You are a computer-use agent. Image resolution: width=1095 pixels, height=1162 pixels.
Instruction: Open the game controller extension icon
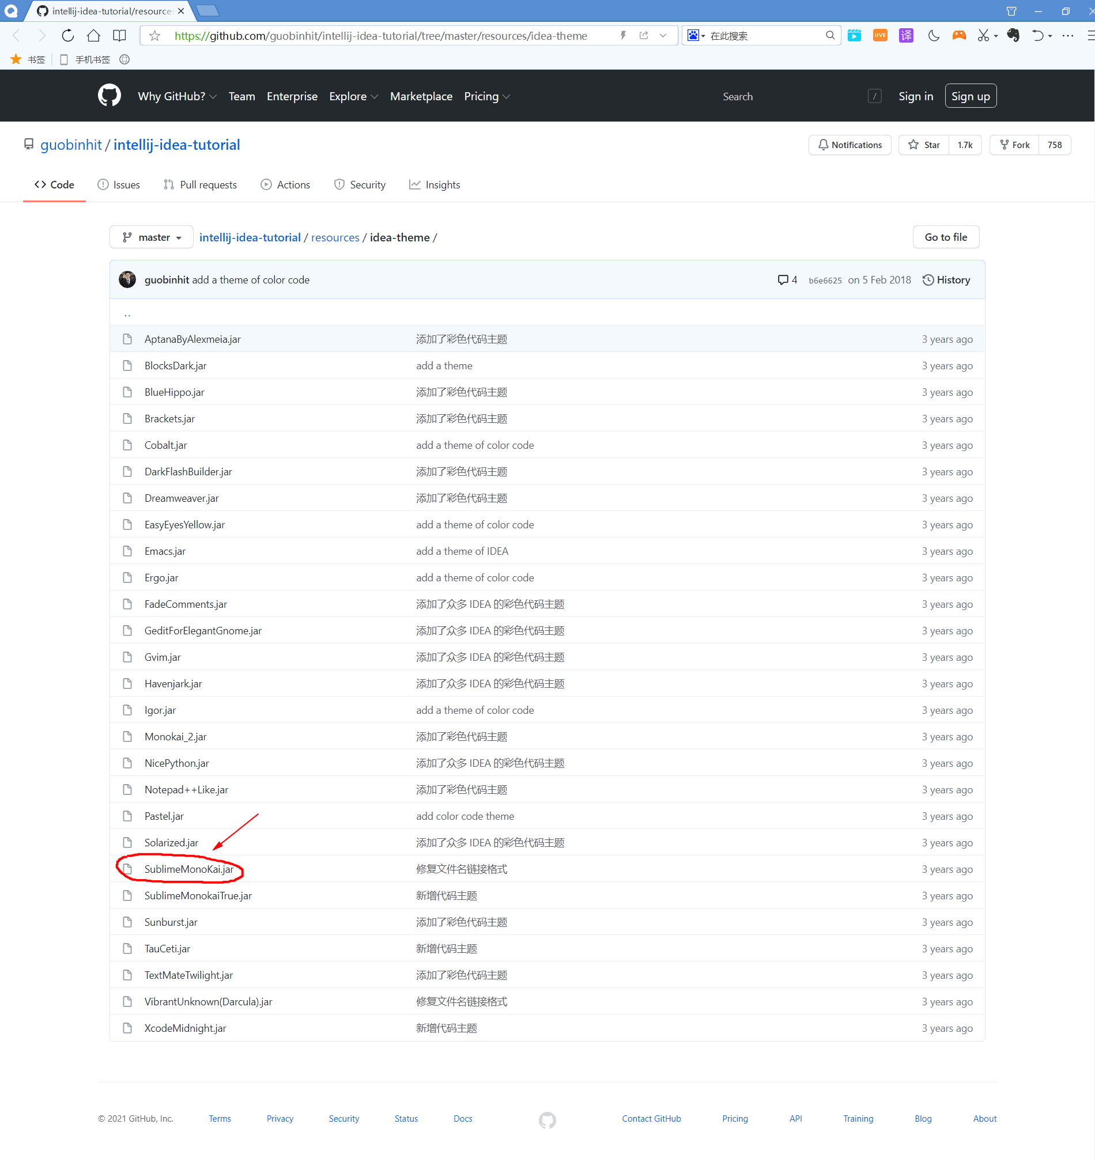(x=959, y=36)
